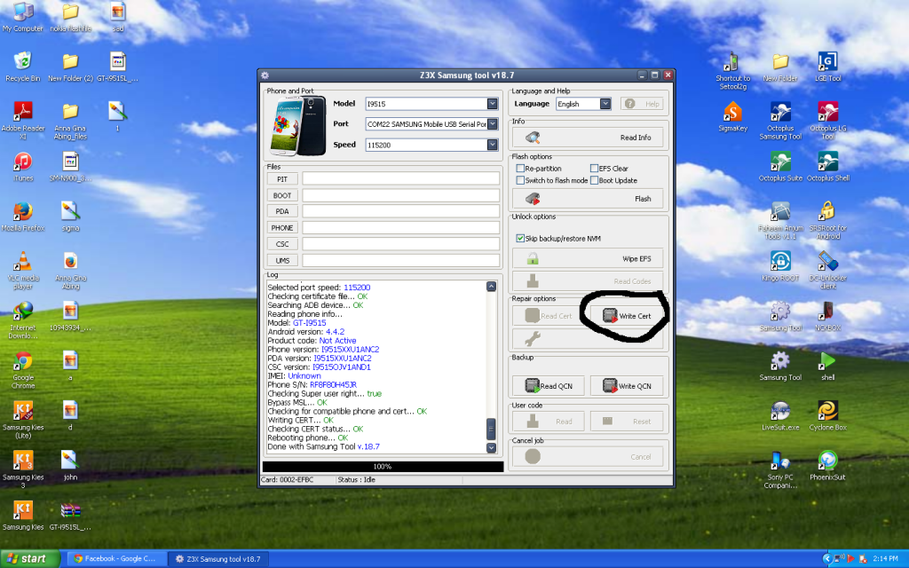
Task: Uncheck Skip backup/restore NVM
Action: click(520, 238)
